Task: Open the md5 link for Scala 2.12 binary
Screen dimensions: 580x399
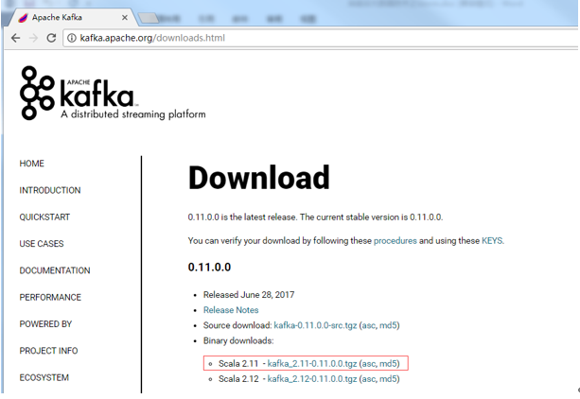Action: (x=388, y=379)
